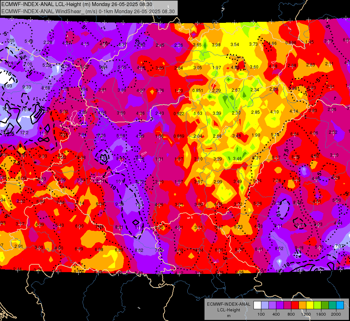This screenshot has width=350, height=321.
Task: Click the legend tick label 2000
Action: tap(336, 314)
